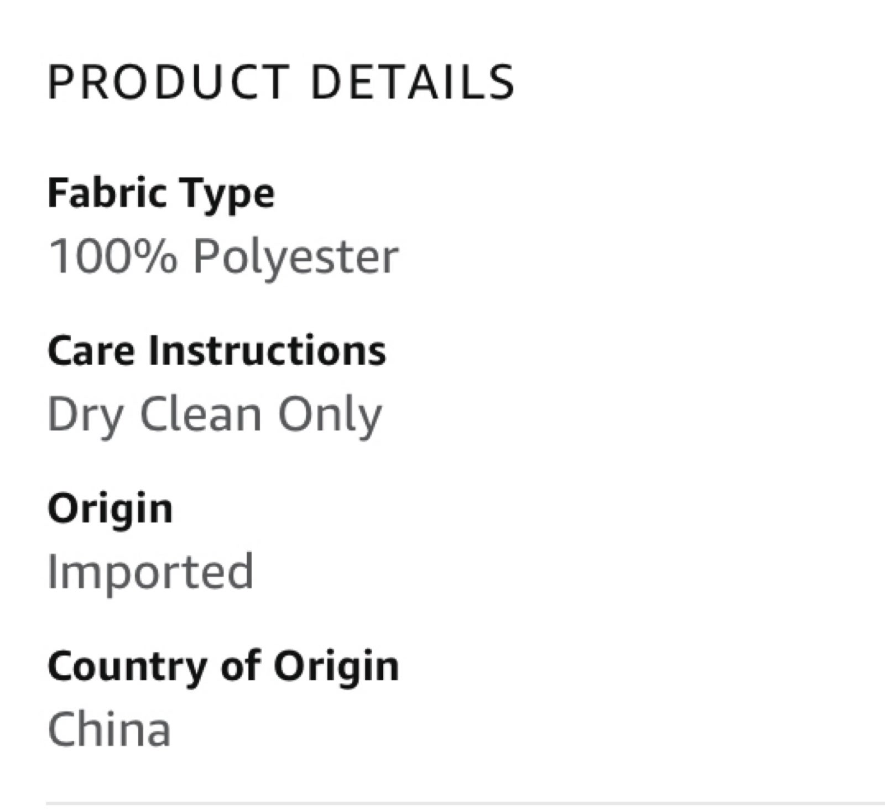
Task: Click the divider line below China
Action: pyautogui.click(x=466, y=802)
